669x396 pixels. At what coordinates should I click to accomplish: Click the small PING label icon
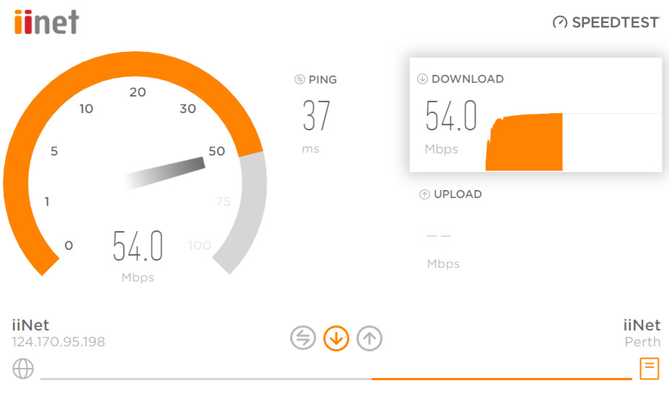point(299,79)
